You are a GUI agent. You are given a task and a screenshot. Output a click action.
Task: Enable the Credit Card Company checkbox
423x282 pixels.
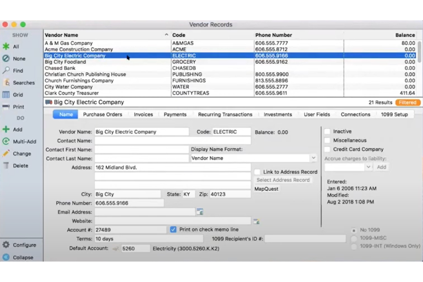(327, 149)
